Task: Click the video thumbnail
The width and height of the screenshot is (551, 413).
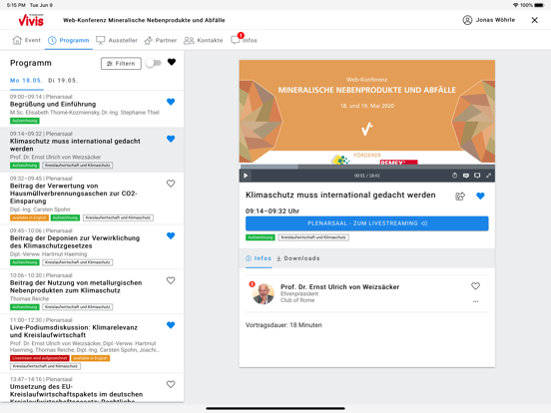Action: [367, 112]
